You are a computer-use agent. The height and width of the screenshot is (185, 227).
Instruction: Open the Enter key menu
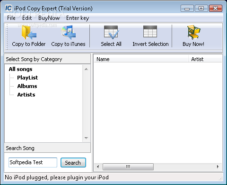(x=78, y=18)
